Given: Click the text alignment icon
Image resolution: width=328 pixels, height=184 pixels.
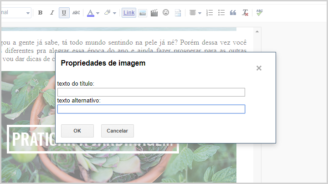Looking at the screenshot, I should (193, 13).
